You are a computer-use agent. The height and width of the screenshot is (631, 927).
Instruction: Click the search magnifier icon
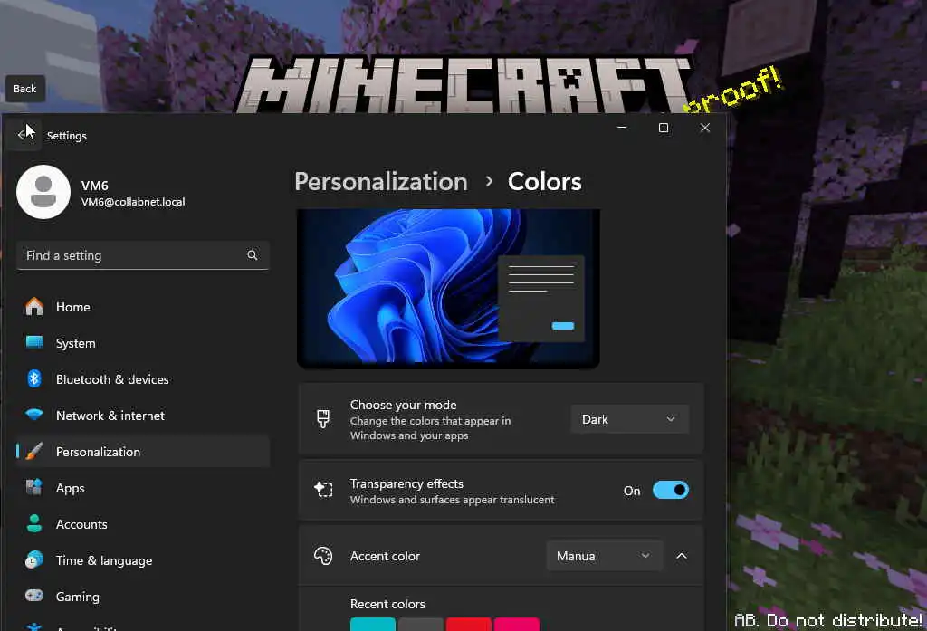tap(253, 255)
